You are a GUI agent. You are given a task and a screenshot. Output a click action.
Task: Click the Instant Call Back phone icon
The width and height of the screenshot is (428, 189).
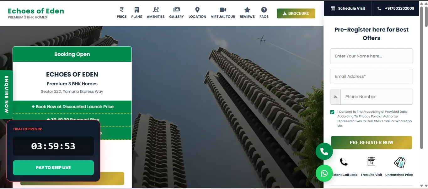344,162
